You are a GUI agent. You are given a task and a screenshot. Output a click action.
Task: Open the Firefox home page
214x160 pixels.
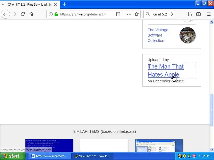(x=31, y=14)
